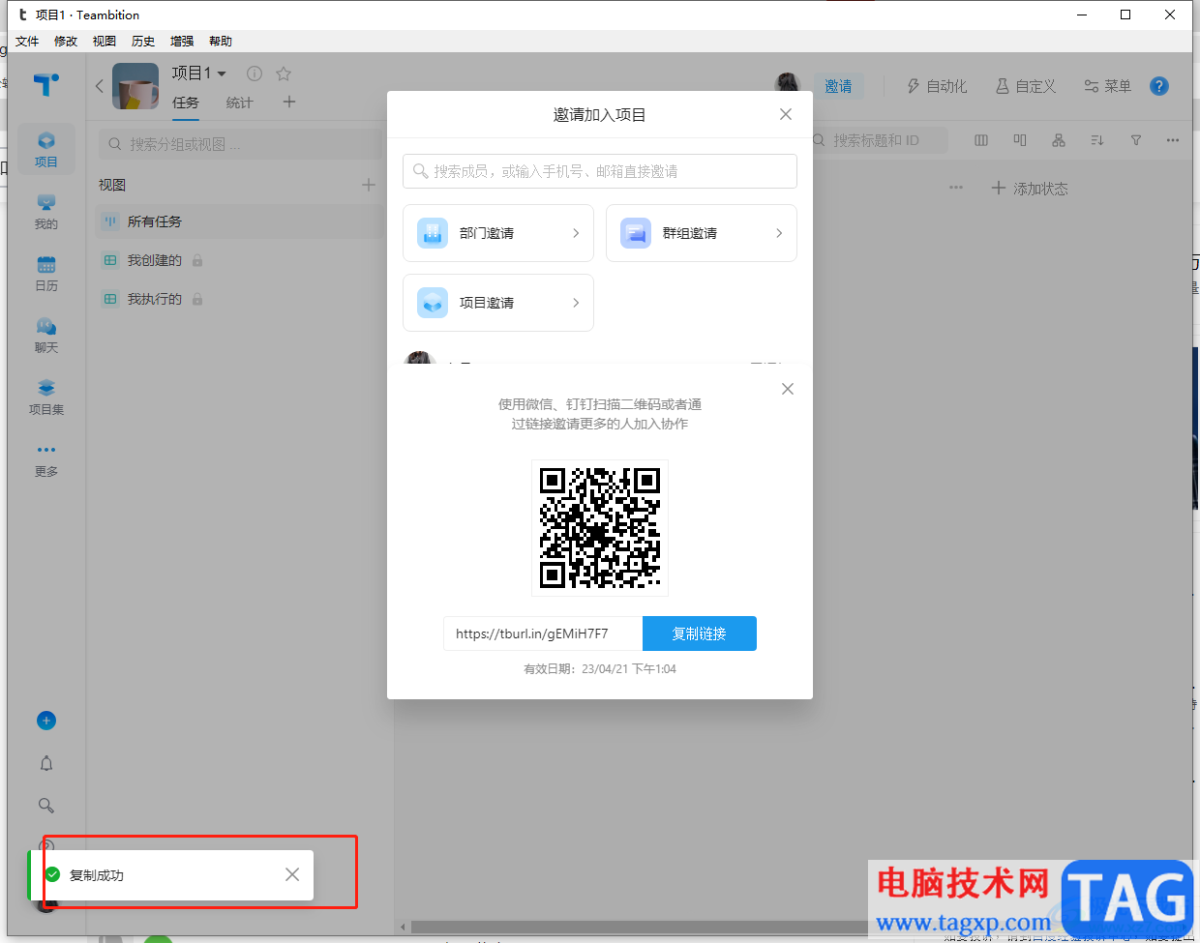
Task: Open the 项目1 dropdown arrow
Action: point(223,74)
